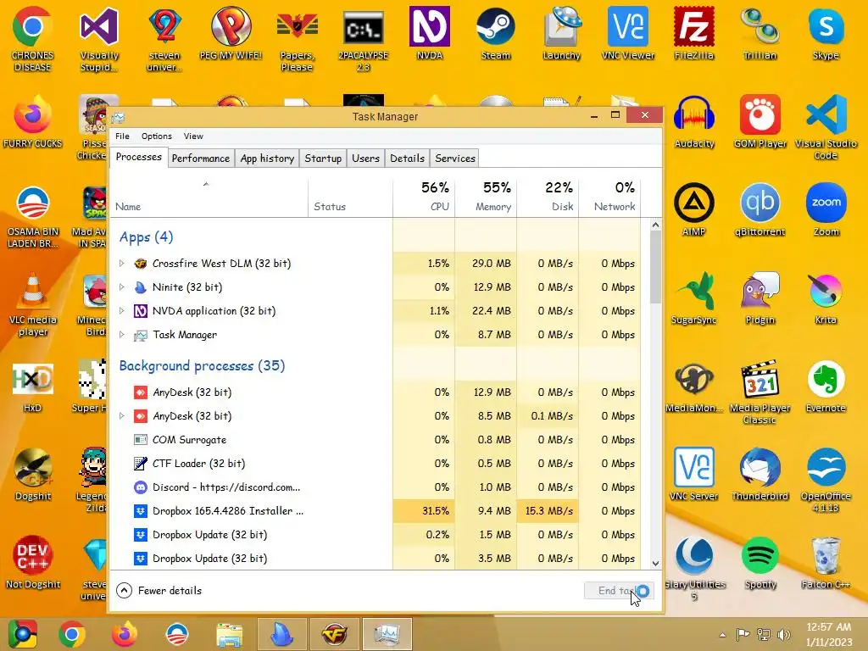Open qBittorrent desktop shortcut

tap(760, 210)
